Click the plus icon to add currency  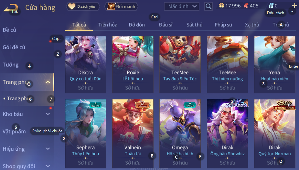pyautogui.click(x=294, y=6)
